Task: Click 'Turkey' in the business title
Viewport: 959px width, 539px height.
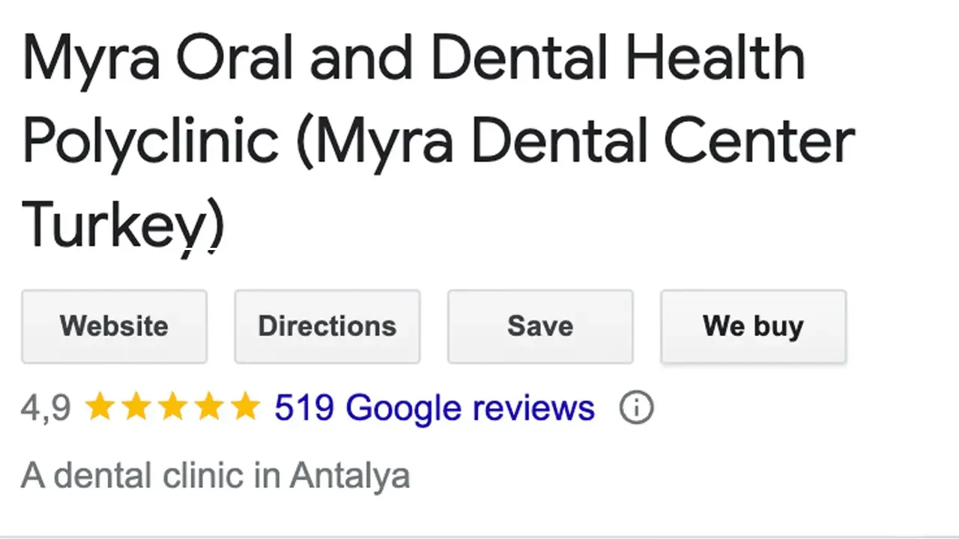Action: (x=112, y=221)
